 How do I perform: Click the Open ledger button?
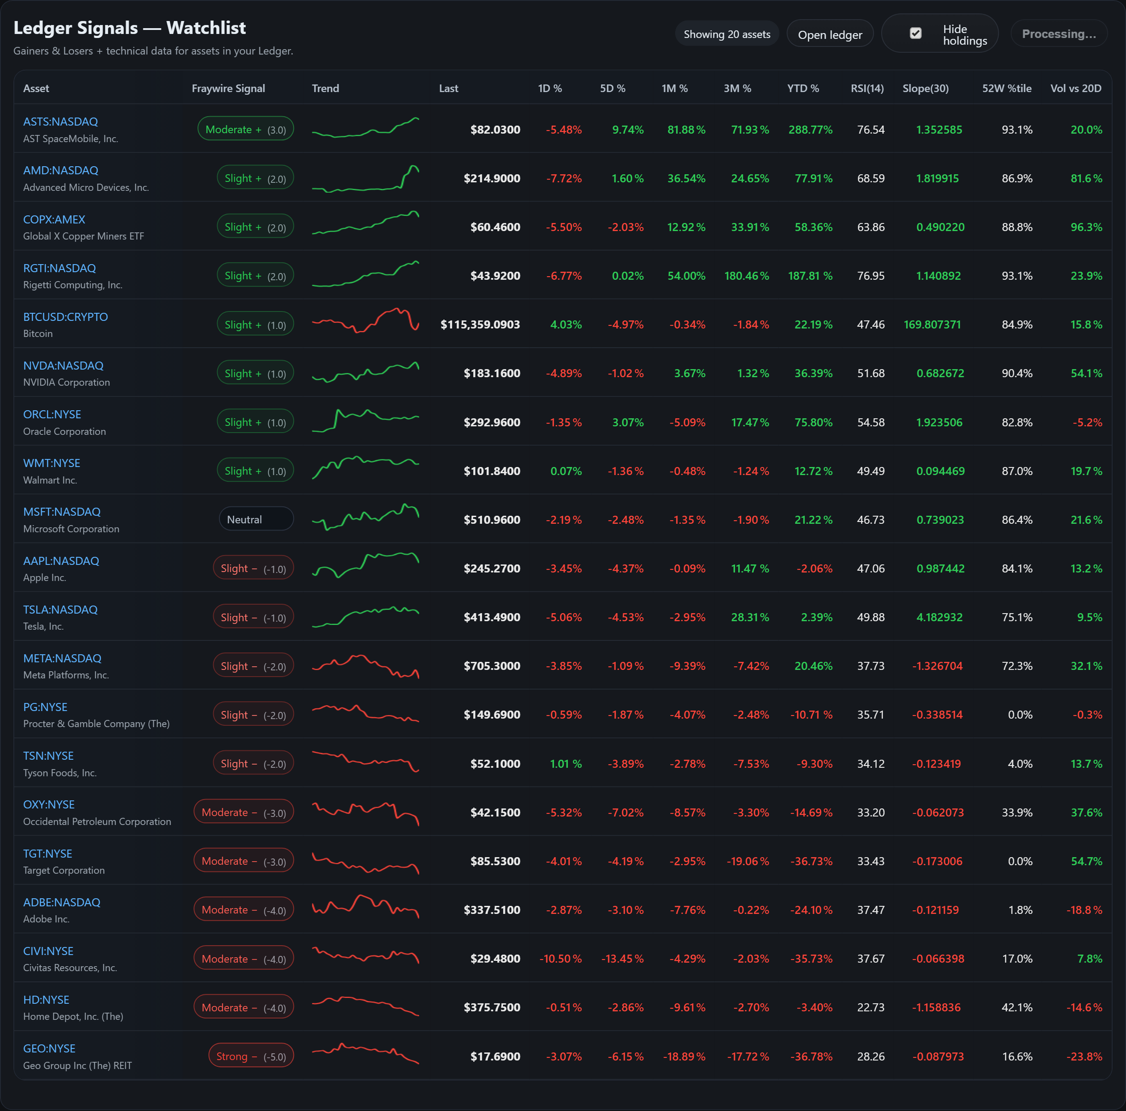coord(829,34)
